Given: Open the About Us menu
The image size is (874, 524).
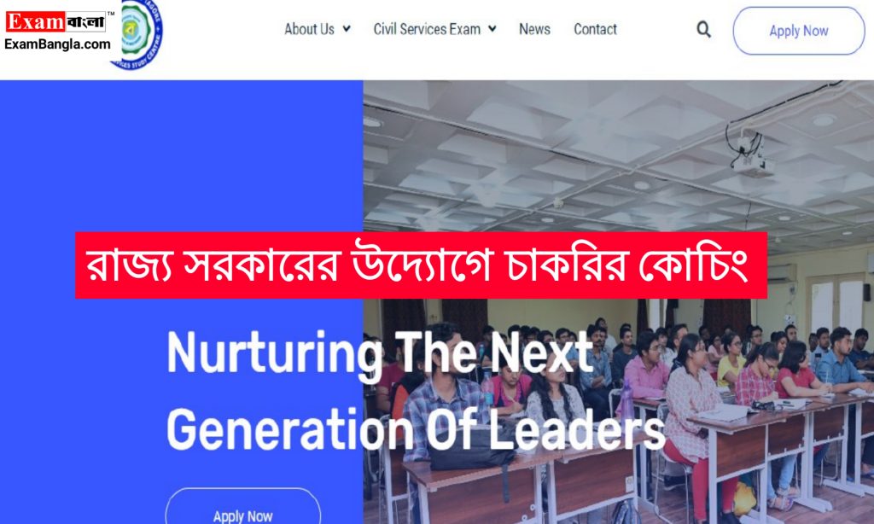Looking at the screenshot, I should tap(309, 29).
